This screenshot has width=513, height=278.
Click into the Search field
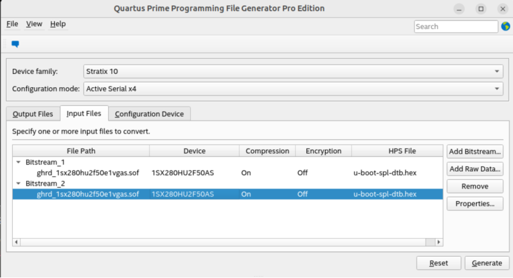[455, 27]
